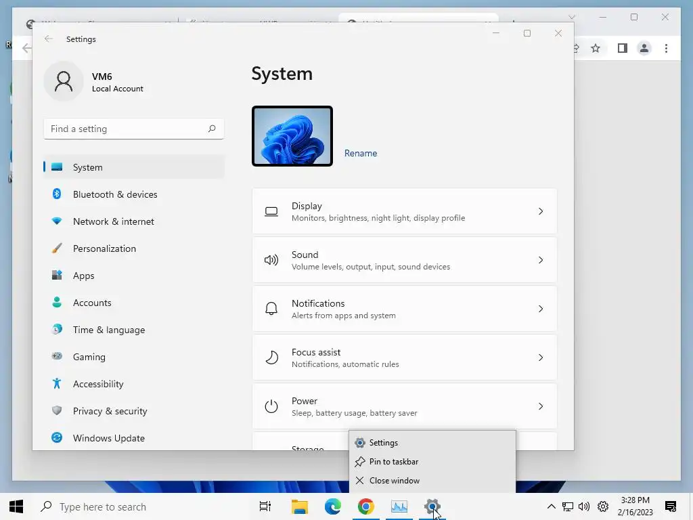Choose Close window in jump list
693x520 pixels.
point(432,481)
